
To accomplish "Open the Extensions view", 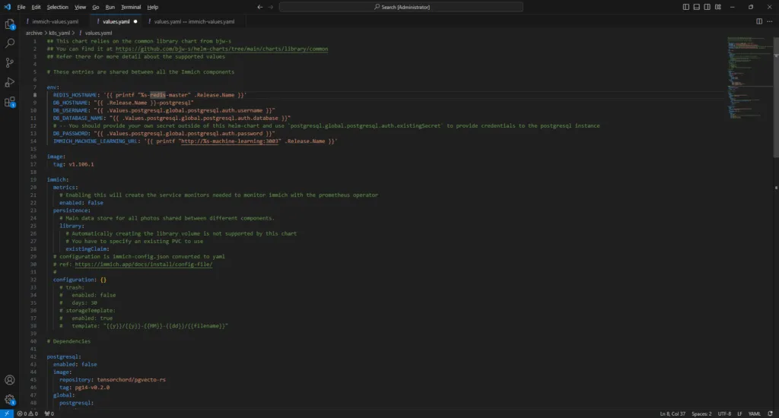I will [9, 103].
